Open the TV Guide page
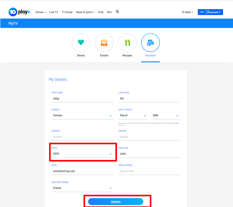233x207 pixels. 67,12
